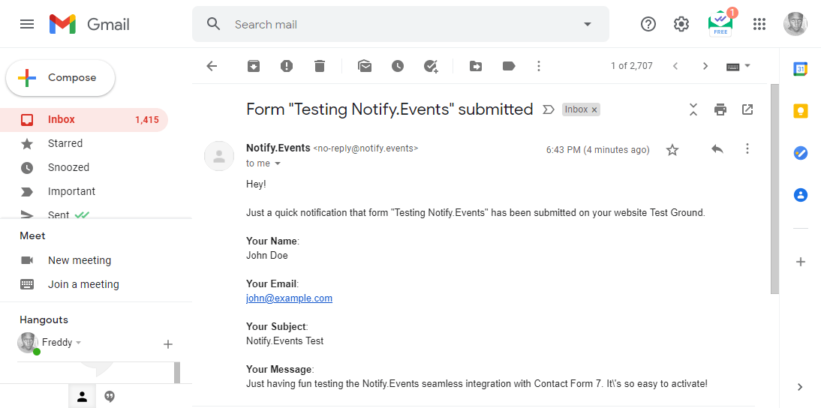Click the sender's profile avatar

coord(219,156)
